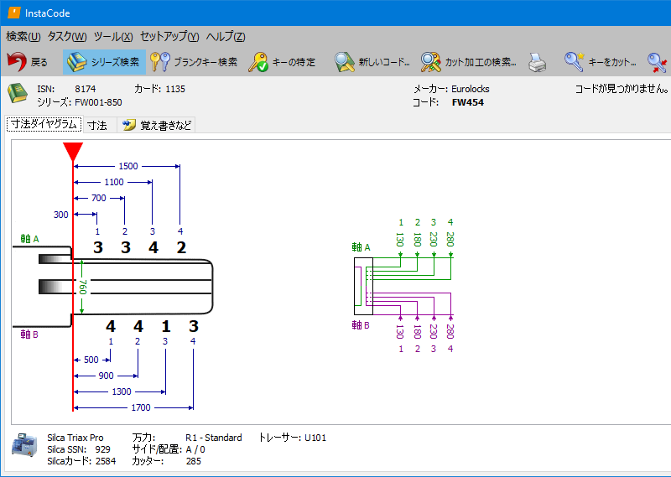671x477 pixels.
Task: Open the ヘルプ(Z) menu
Action: point(226,36)
